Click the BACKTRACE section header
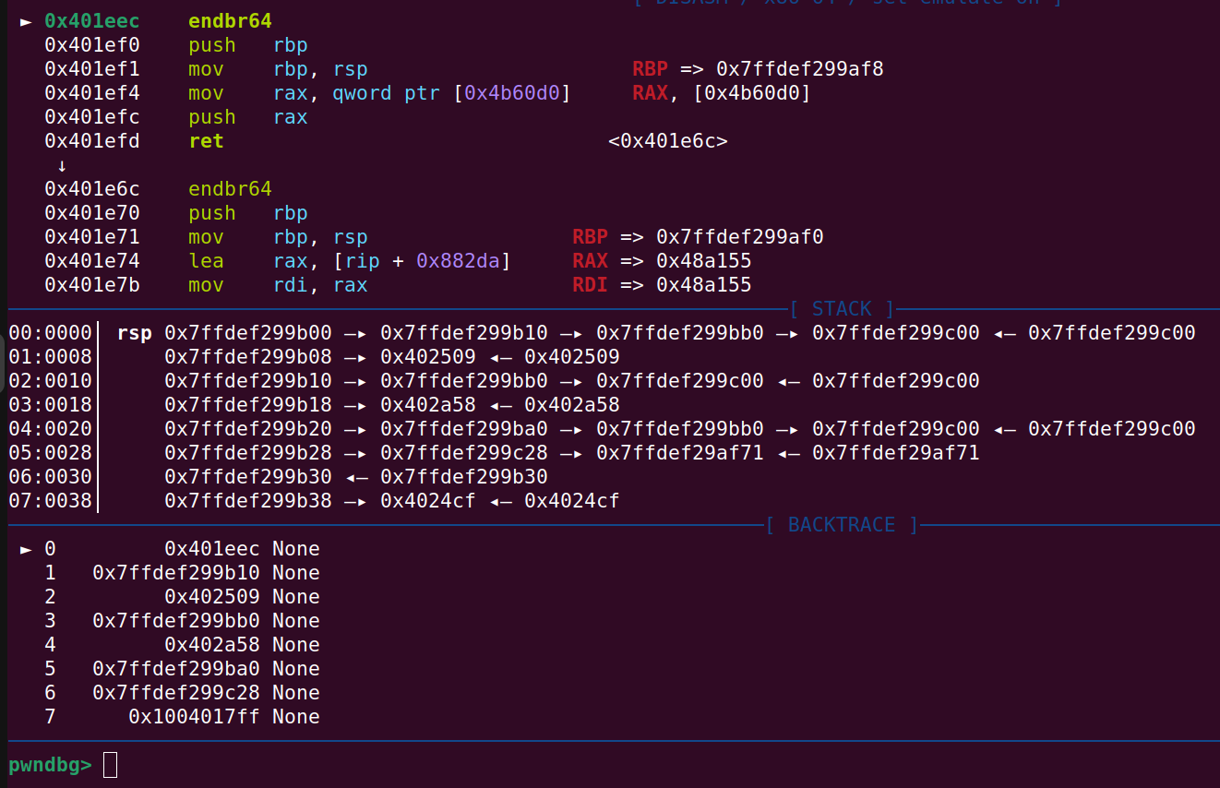The width and height of the screenshot is (1220, 788). (841, 525)
